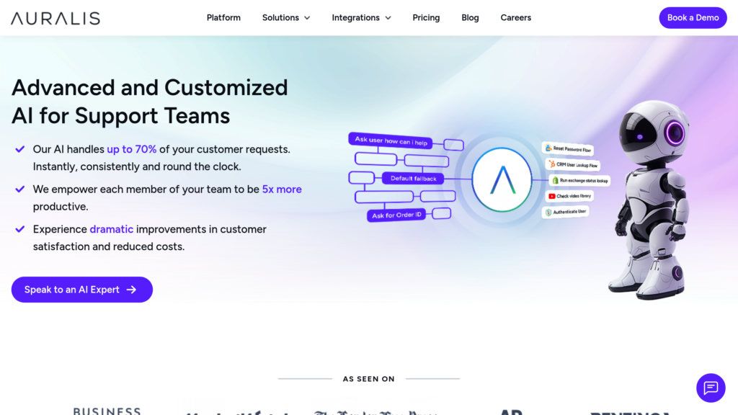Click the checkmark beside 'Our AI handles'
Screen dimensions: 738x415
pos(19,149)
